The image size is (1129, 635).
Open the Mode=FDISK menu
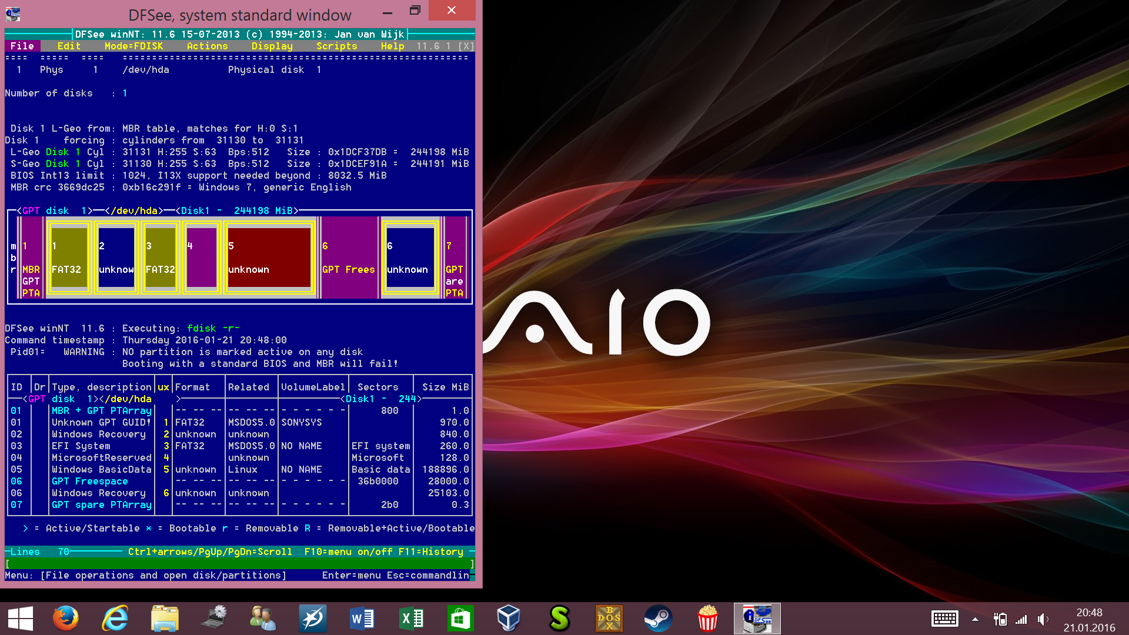pyautogui.click(x=133, y=46)
